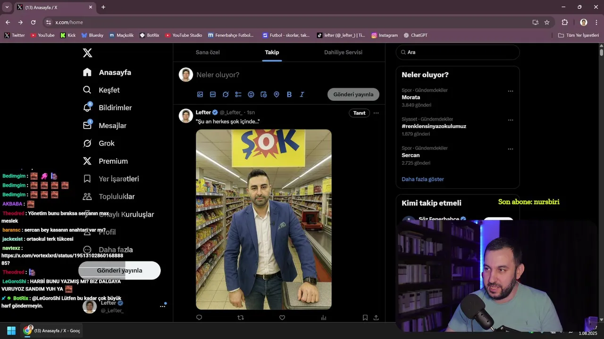Open Yer İşaretleri bookmarks
The image size is (604, 339).
(110, 178)
